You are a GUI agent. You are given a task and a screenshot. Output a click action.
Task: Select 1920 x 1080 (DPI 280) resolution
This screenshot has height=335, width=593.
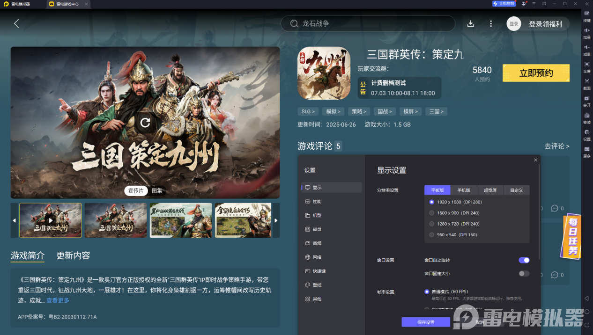(455, 202)
